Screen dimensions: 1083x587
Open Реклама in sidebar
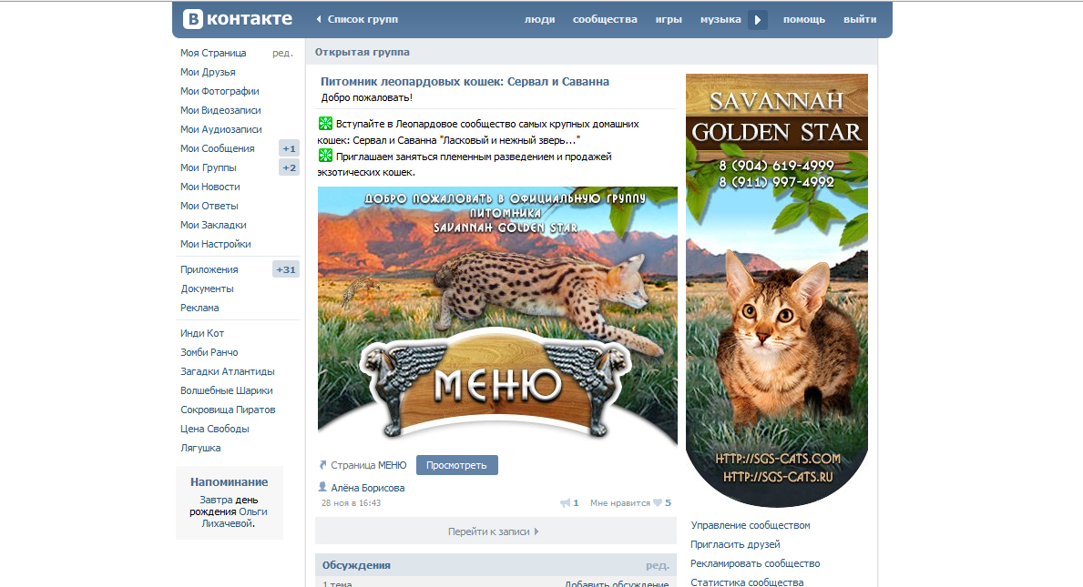(199, 309)
